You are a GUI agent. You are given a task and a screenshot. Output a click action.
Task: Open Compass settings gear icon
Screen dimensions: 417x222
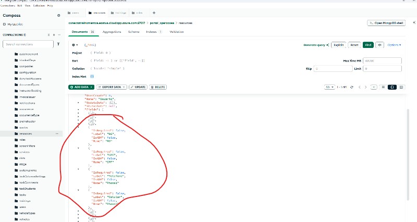pos(58,16)
